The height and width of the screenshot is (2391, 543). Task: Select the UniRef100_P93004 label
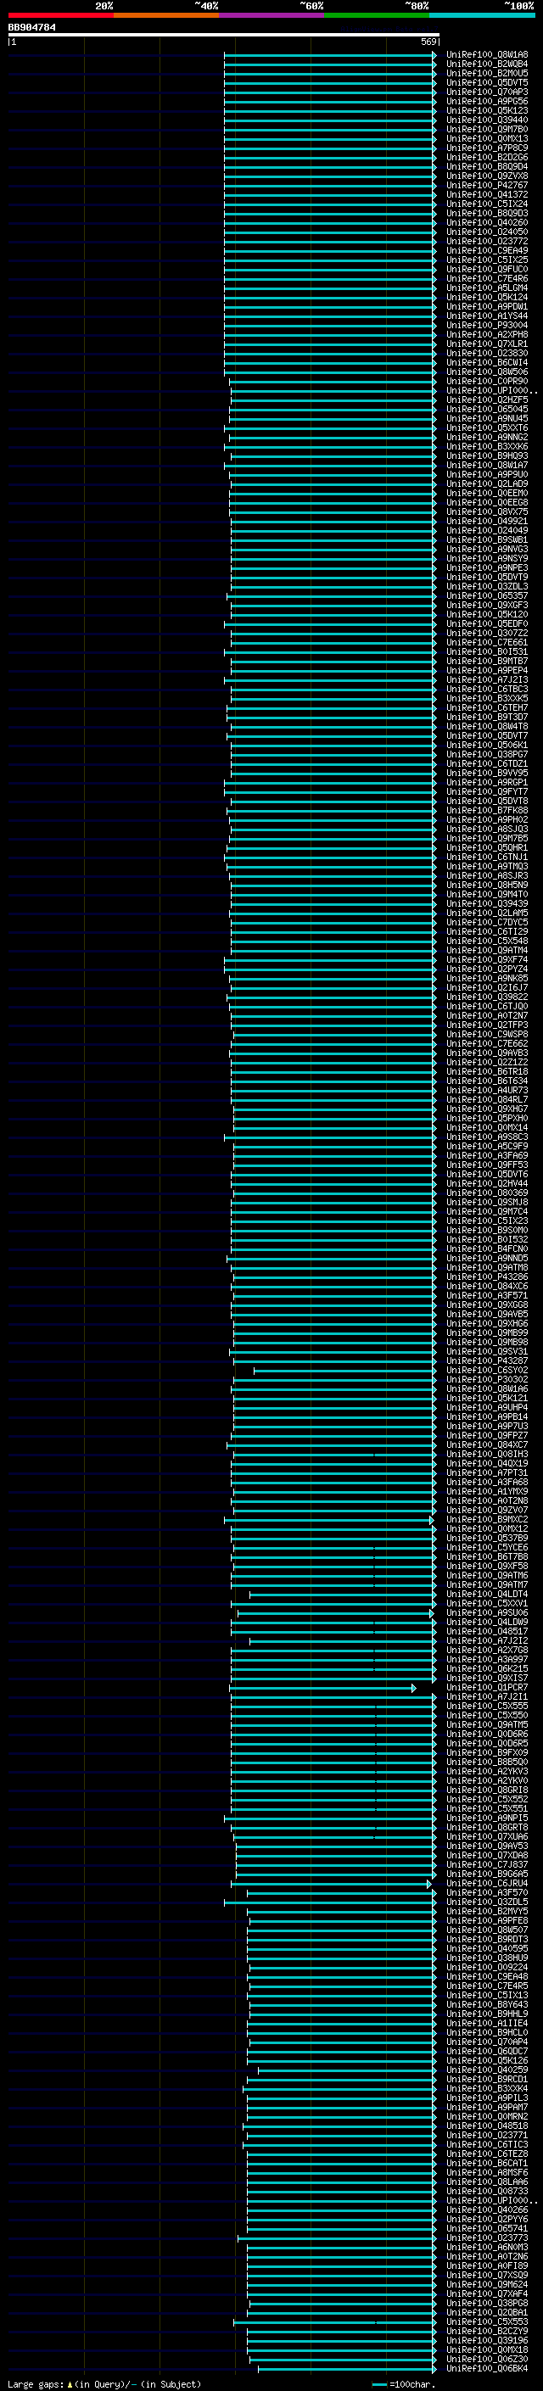(487, 325)
